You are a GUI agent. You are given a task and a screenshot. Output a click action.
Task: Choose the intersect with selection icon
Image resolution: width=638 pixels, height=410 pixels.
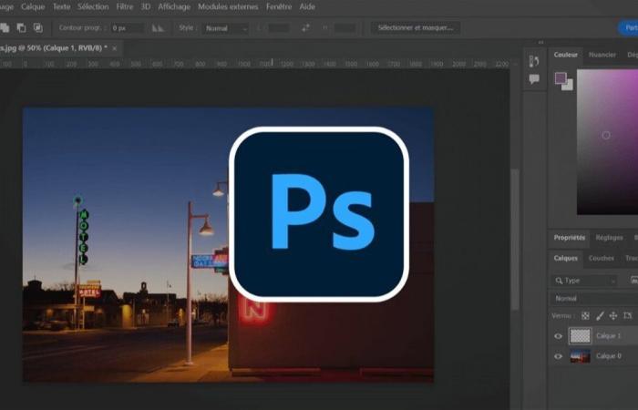38,28
